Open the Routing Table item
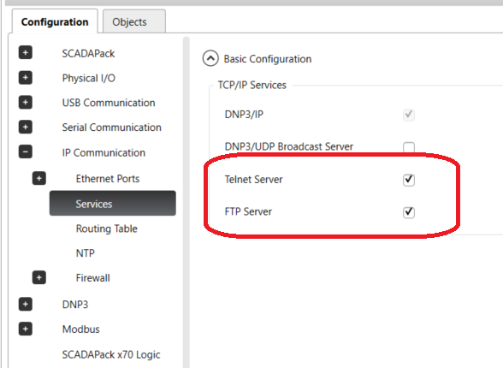The width and height of the screenshot is (503, 368). pyautogui.click(x=106, y=229)
